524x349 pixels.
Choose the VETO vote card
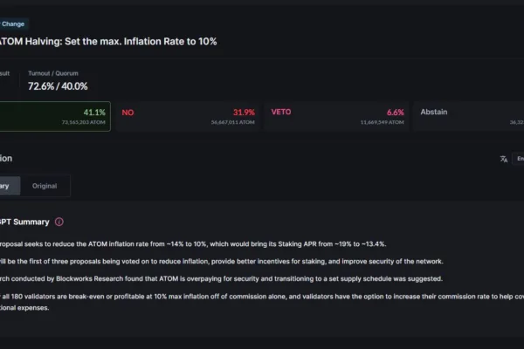tap(336, 117)
